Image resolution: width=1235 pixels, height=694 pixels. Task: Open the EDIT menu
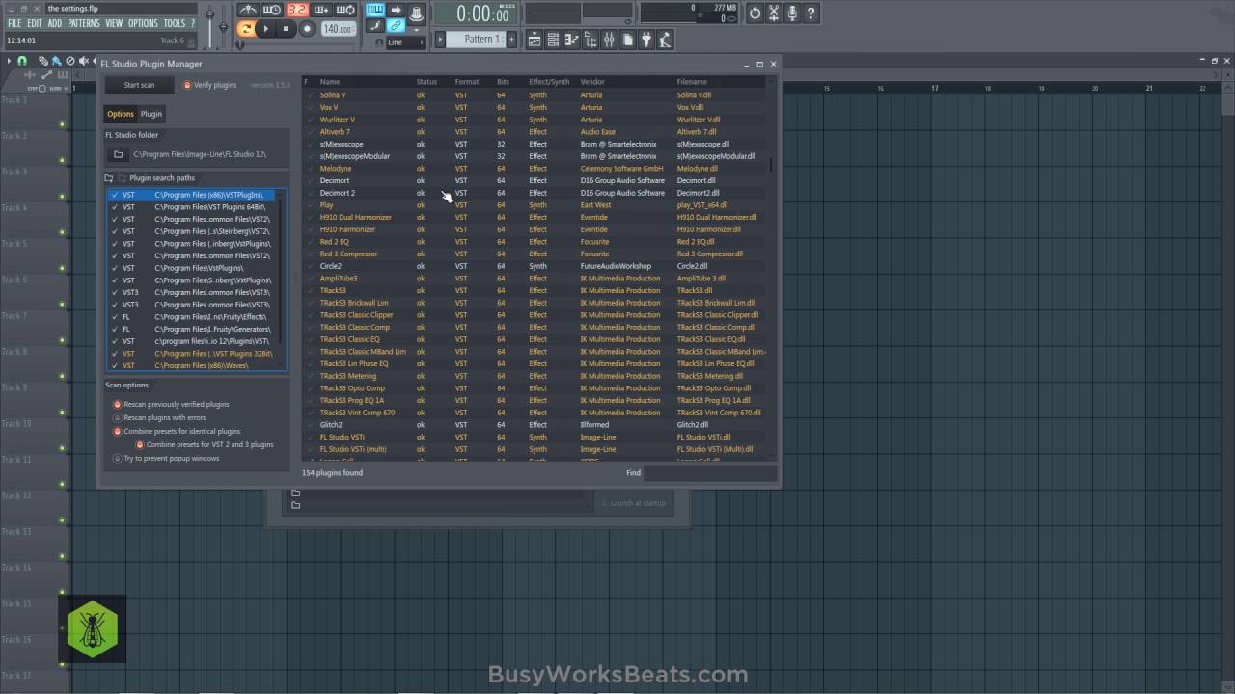35,23
